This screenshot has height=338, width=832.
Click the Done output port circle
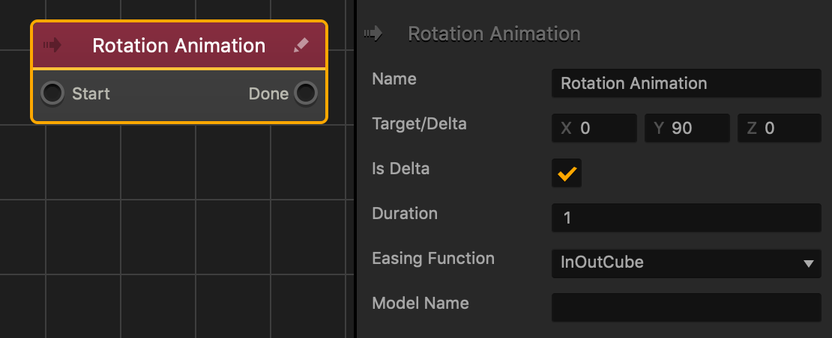[x=306, y=93]
